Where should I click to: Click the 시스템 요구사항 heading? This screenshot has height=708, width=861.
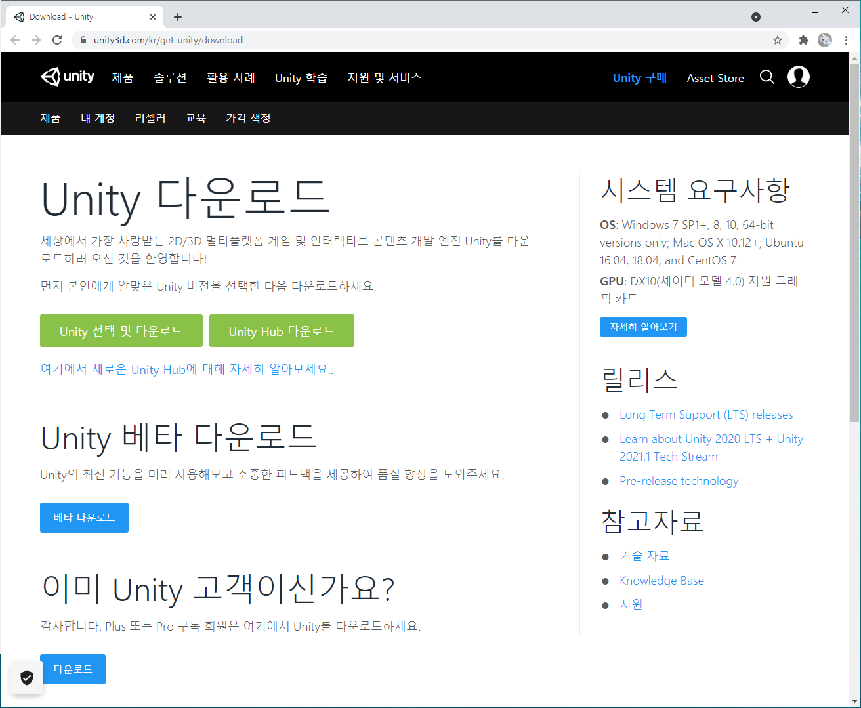(695, 190)
